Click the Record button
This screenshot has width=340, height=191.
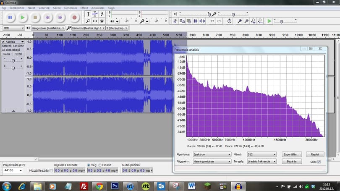[x=74, y=18]
